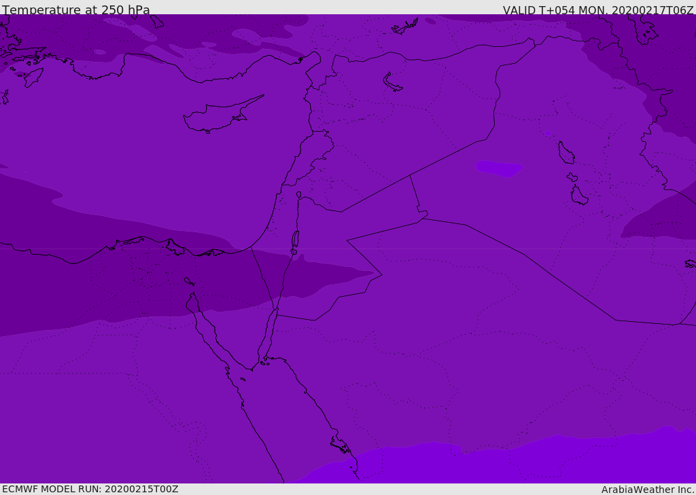The image size is (696, 495).
Task: Click the bright purple patch over Iraq
Action: tap(499, 168)
